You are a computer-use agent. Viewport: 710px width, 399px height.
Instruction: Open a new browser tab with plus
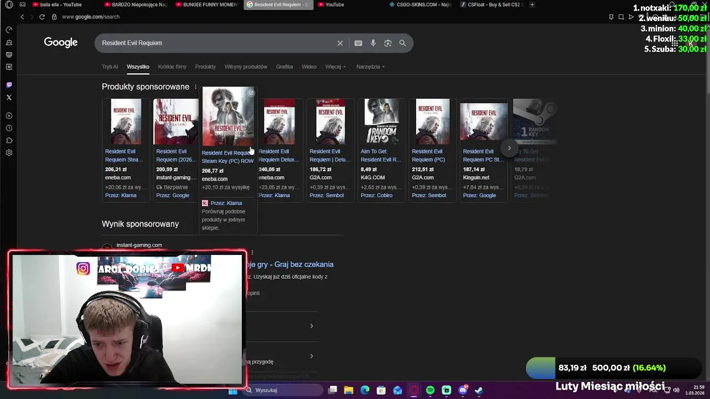[532, 4]
